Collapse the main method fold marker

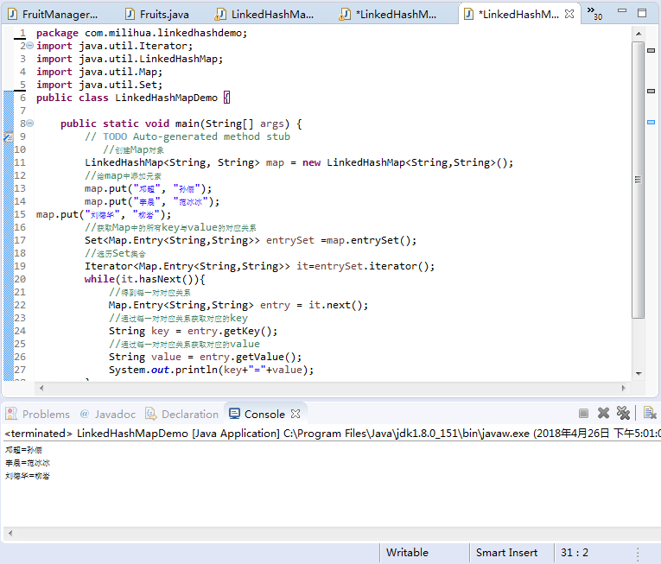tap(30, 124)
